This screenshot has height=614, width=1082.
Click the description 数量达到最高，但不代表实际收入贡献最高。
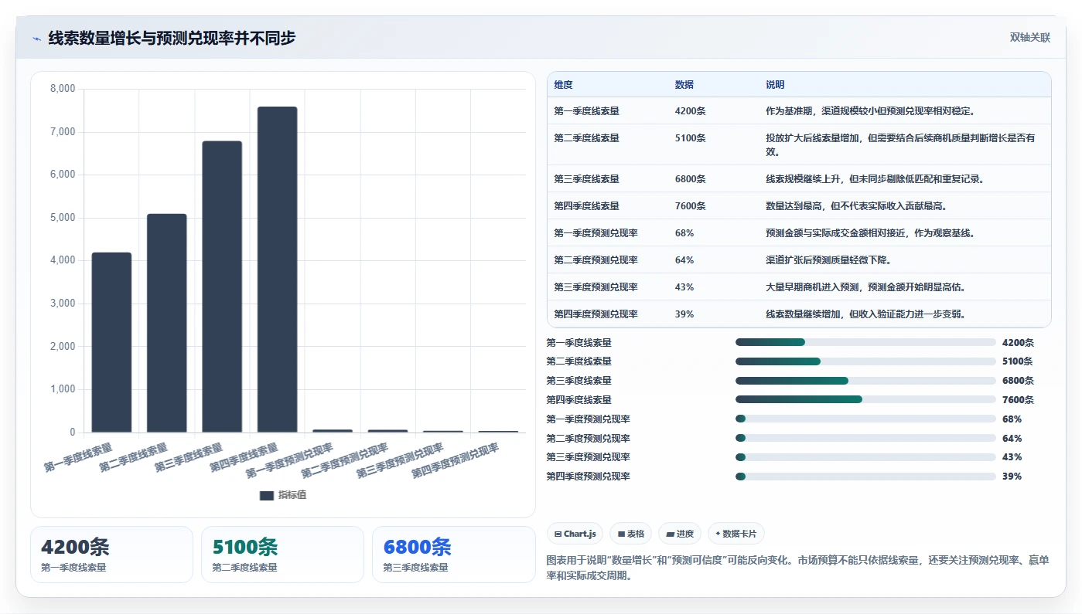pos(856,206)
